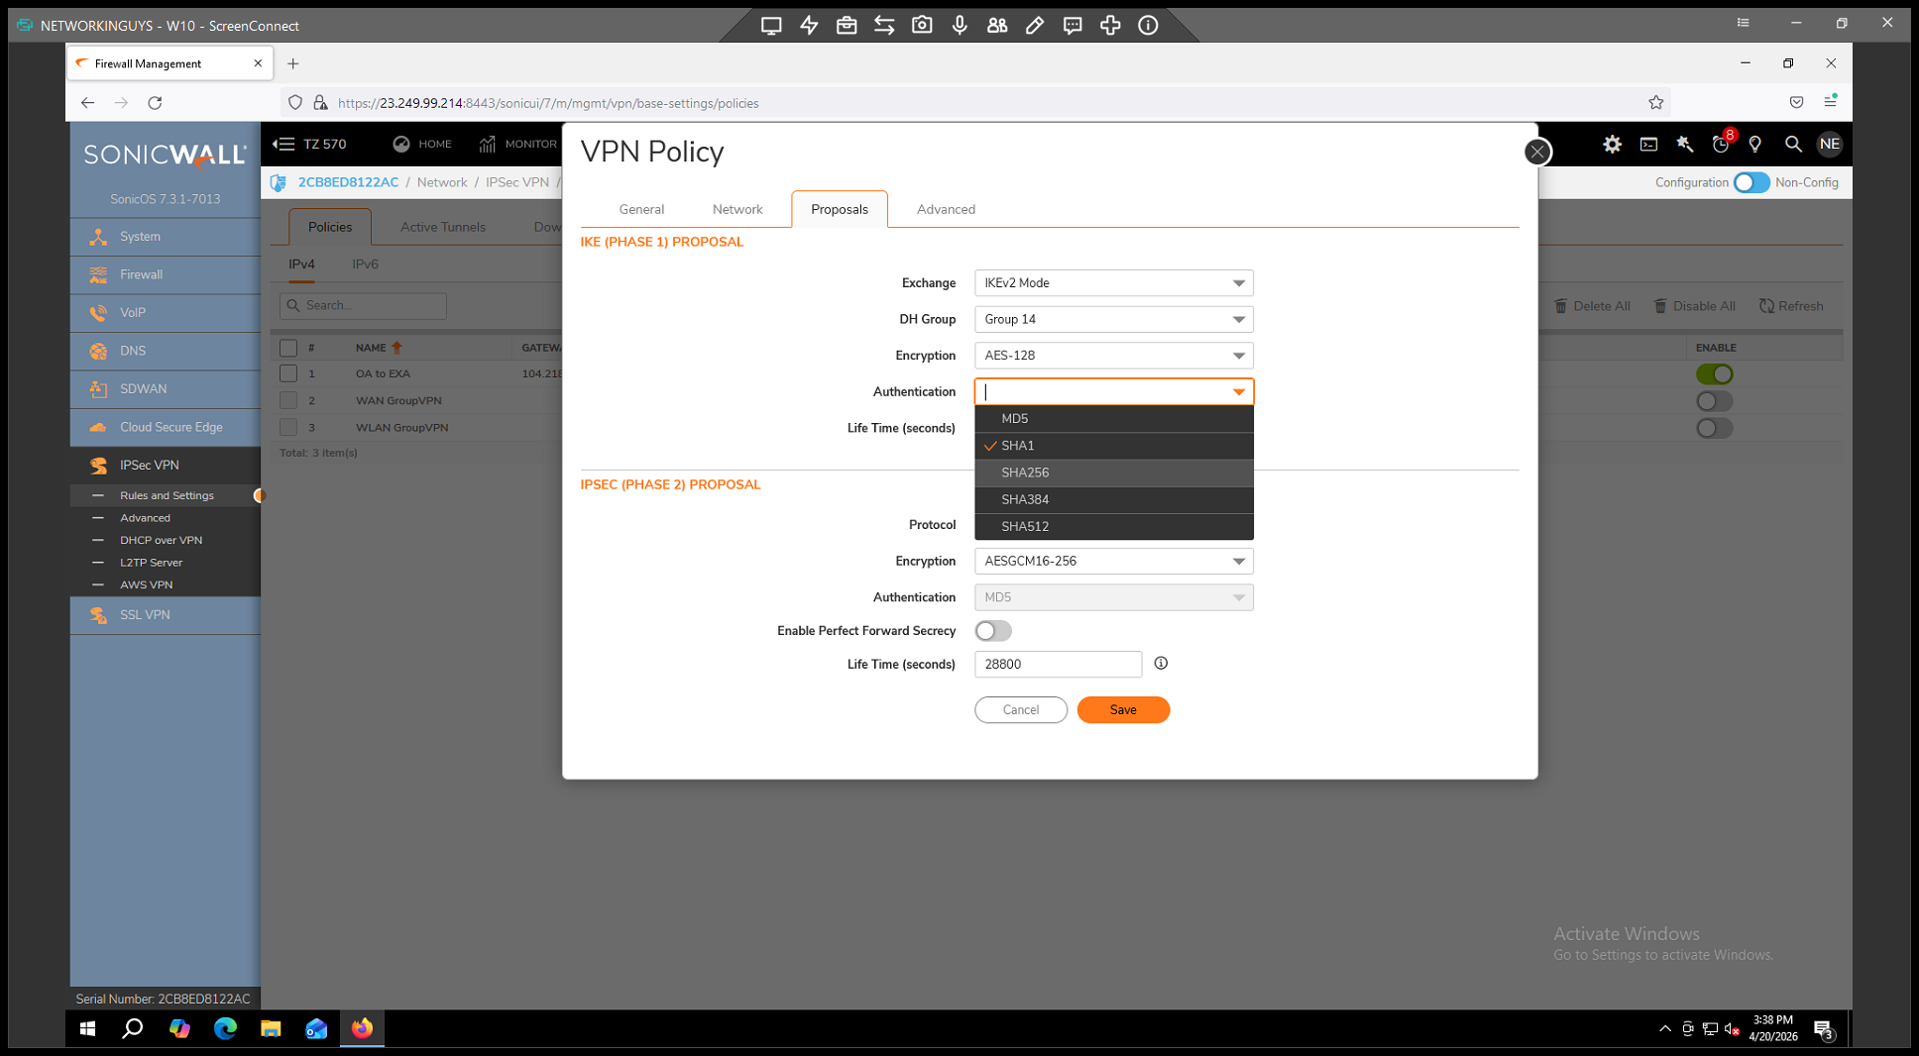Disable the OA to EXA policy toggle
Viewport: 1919px width, 1056px height.
click(1714, 374)
